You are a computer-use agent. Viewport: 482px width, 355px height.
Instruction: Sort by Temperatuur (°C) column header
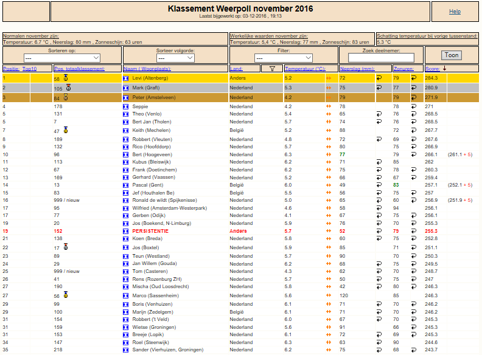(x=305, y=69)
